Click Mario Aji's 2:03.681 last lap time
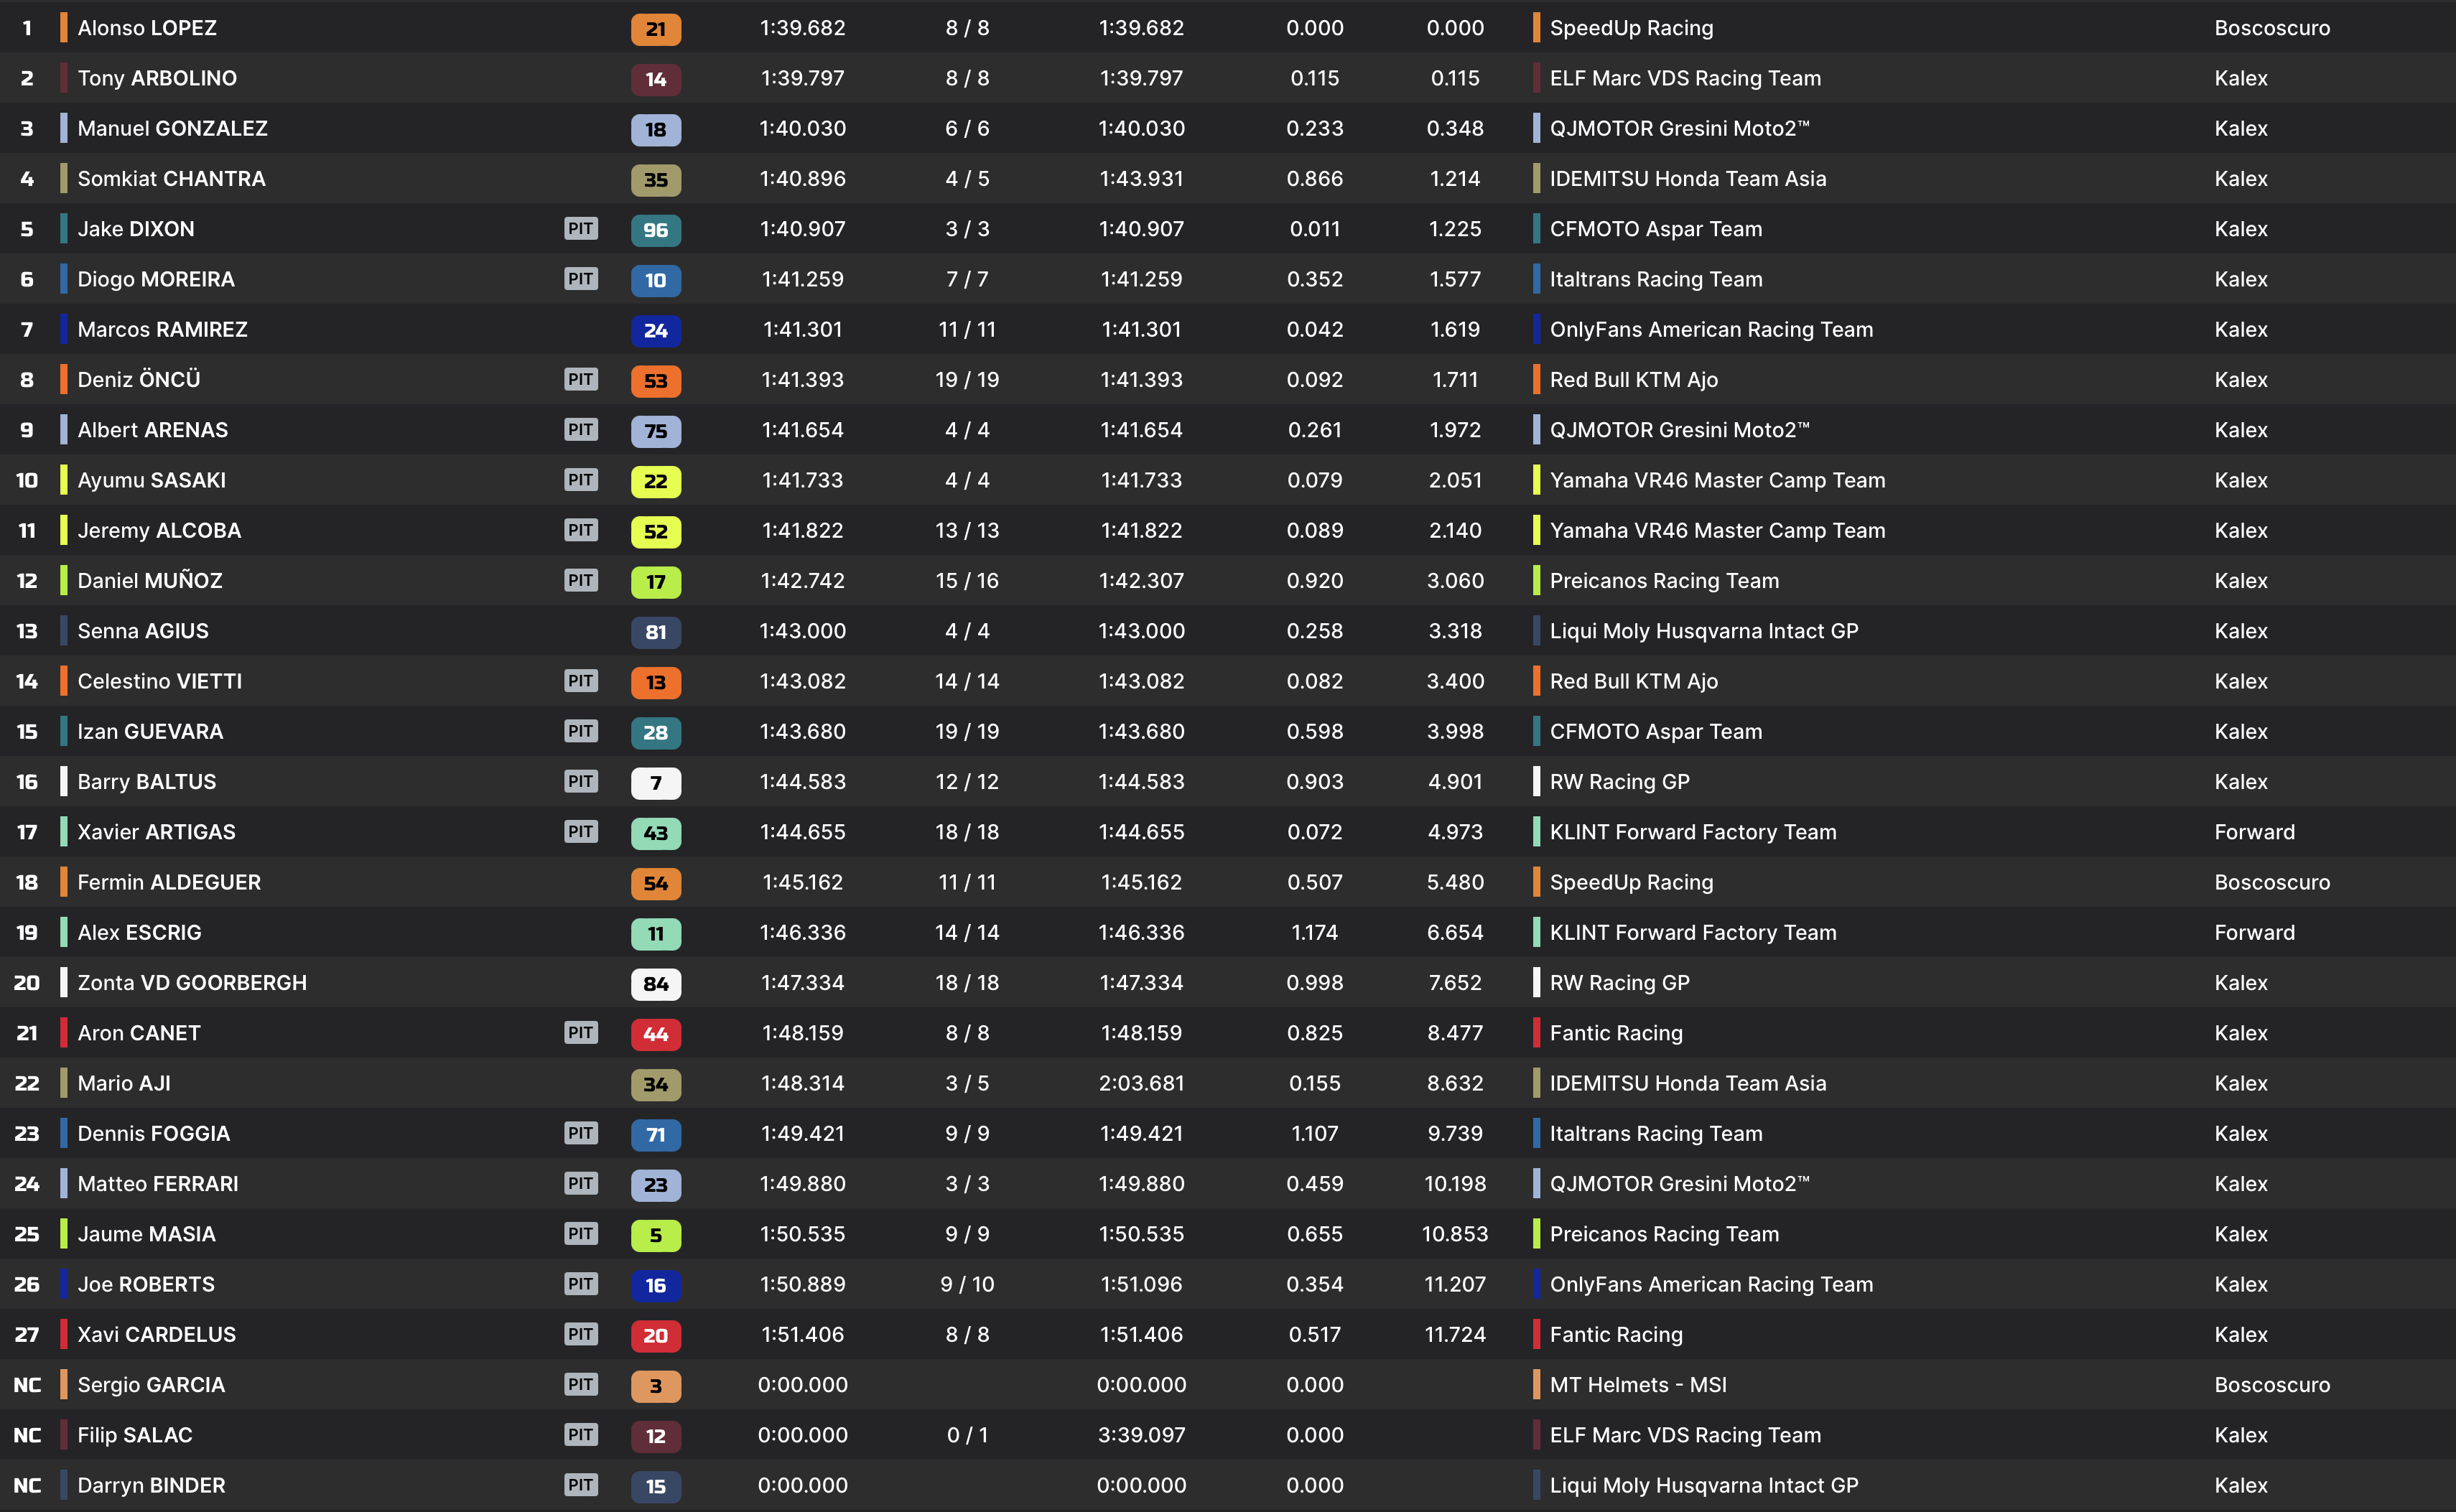The image size is (2456, 1512). coord(1140,1083)
